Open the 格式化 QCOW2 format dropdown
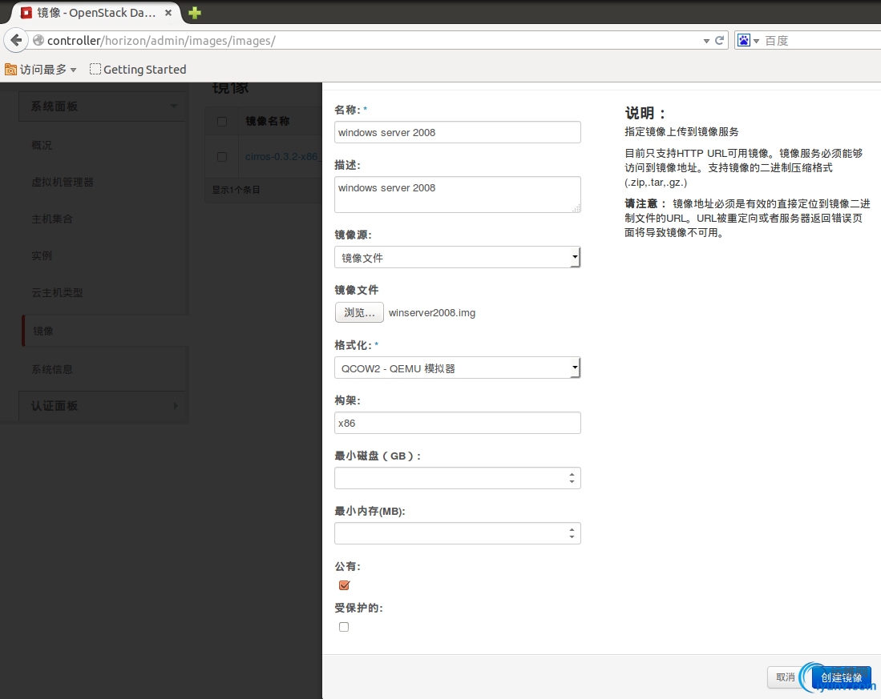881x699 pixels. click(458, 368)
